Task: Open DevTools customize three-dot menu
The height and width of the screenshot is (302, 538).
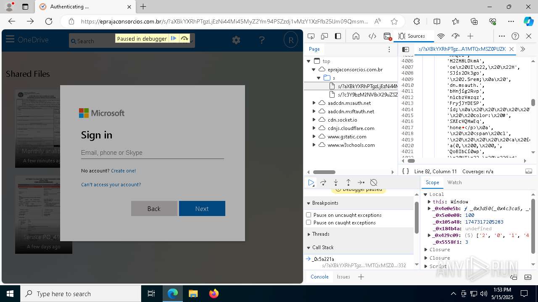Action: pyautogui.click(x=502, y=36)
